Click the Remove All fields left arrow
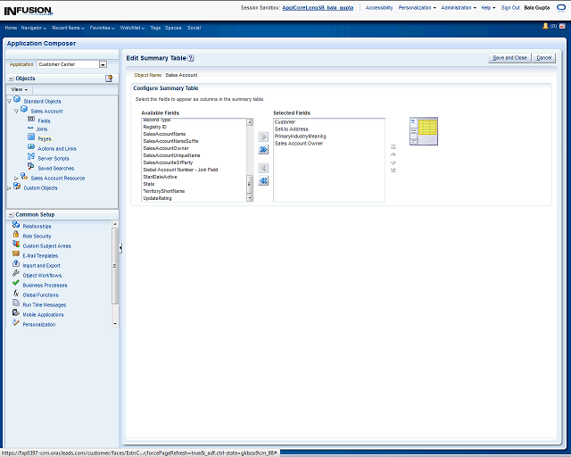The image size is (571, 457). pos(263,181)
